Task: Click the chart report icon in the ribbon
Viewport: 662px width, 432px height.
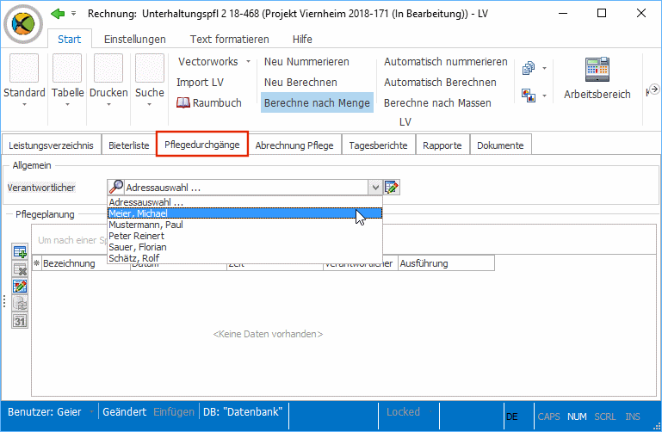Action: [x=529, y=96]
